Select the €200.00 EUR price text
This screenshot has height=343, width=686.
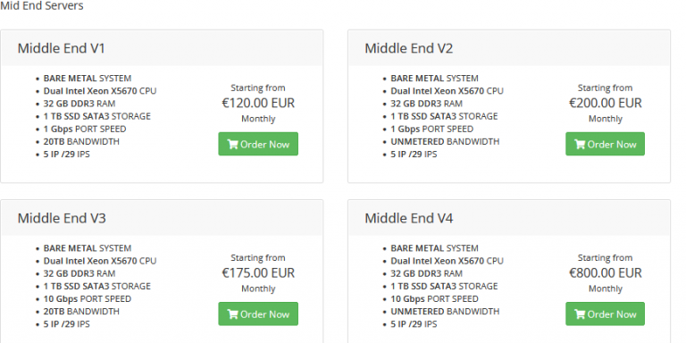(x=605, y=103)
